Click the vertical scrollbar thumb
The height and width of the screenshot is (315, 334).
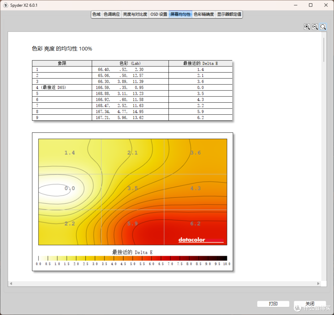(324, 50)
